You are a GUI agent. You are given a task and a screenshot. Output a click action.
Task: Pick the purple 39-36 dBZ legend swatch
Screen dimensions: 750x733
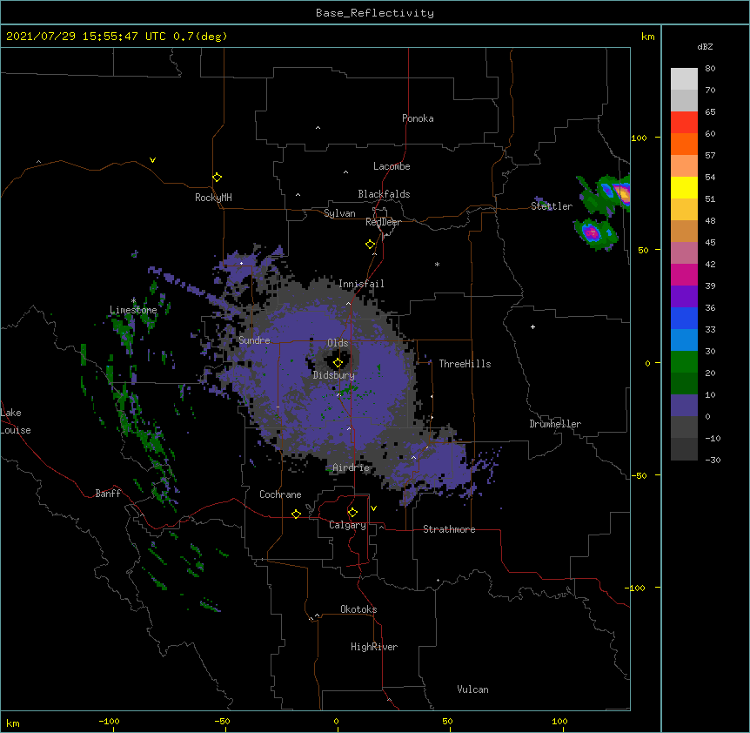pos(684,297)
